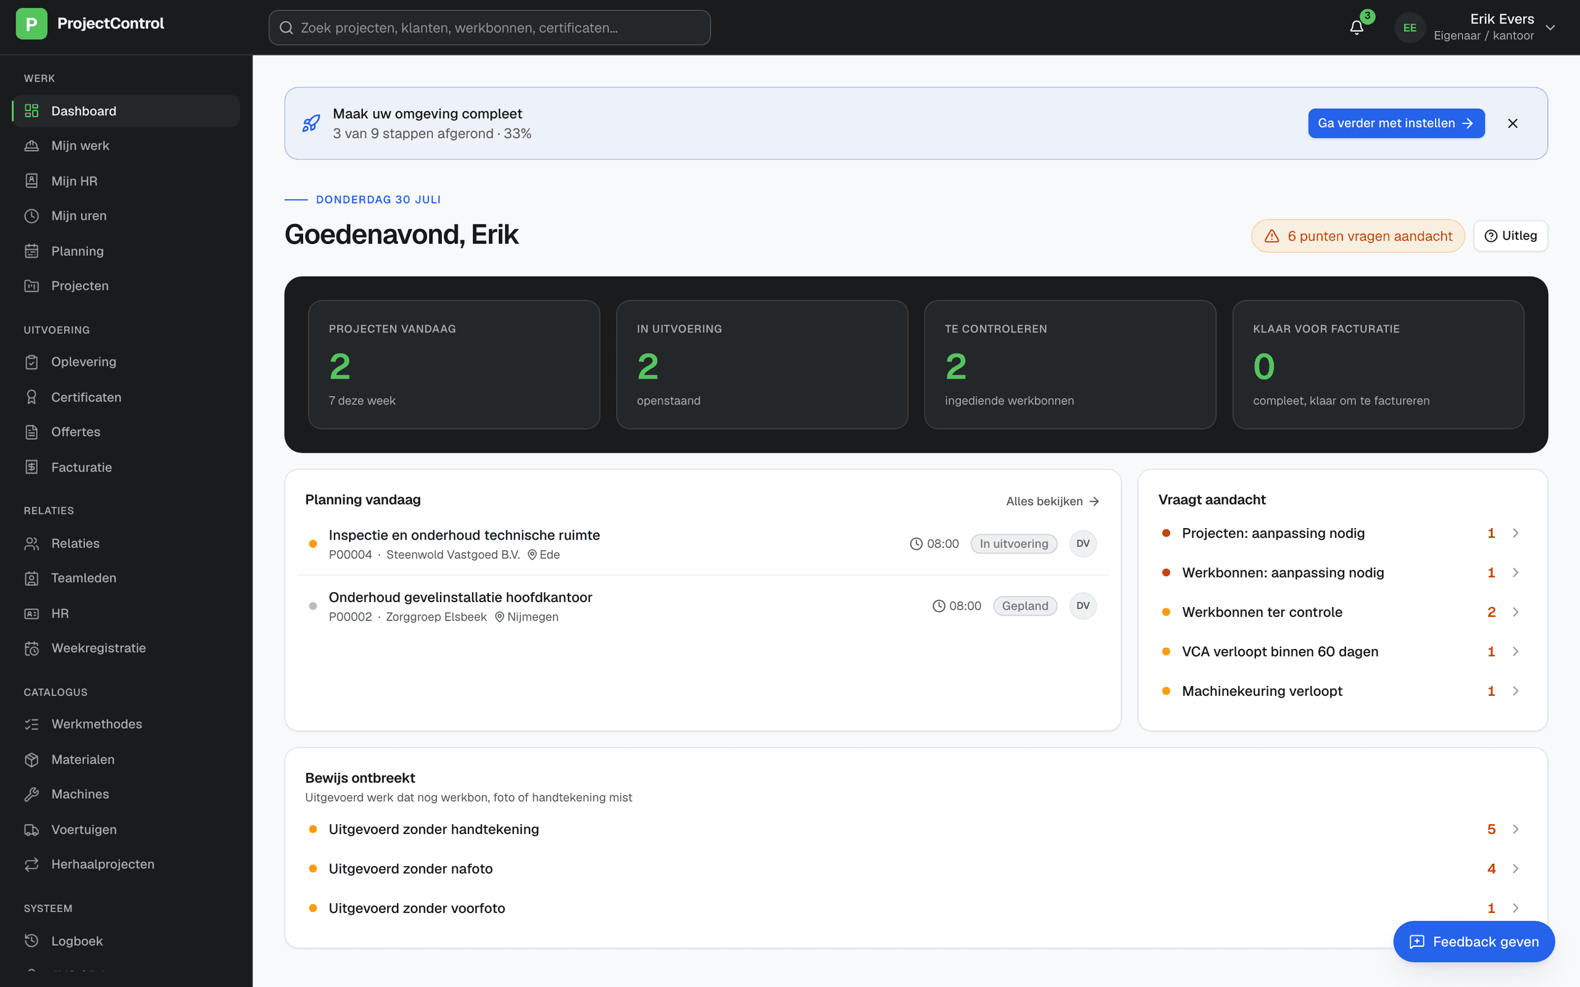Open Machines via its wrench icon
Screen dimensions: 1580x987
(x=31, y=794)
